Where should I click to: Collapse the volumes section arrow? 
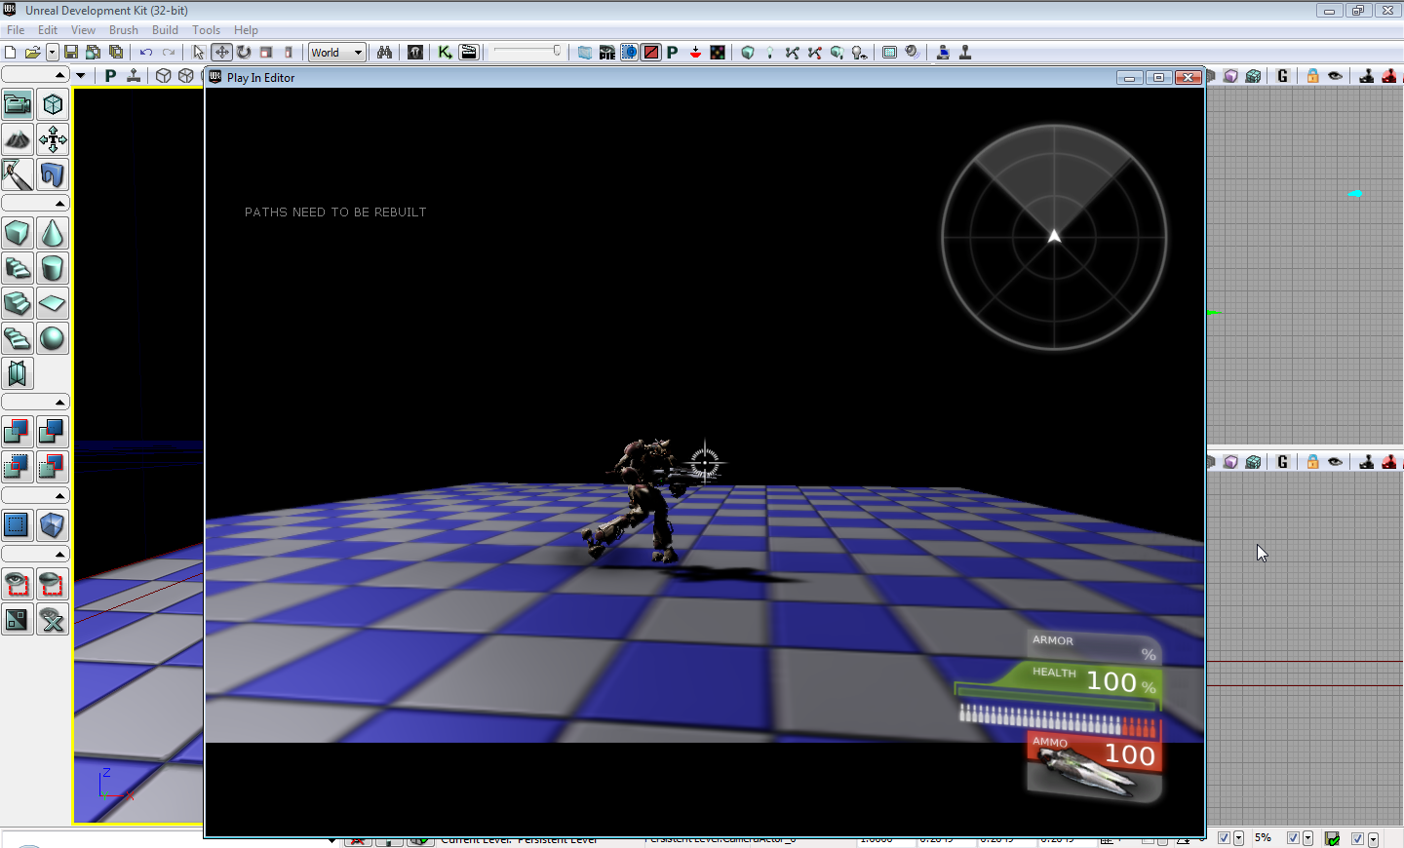coord(59,496)
